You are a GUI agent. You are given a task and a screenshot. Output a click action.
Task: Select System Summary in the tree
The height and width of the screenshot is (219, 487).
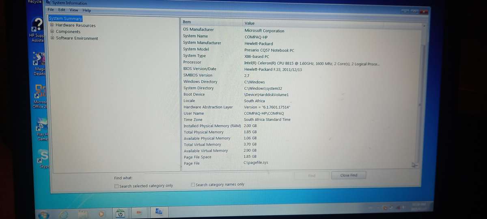click(65, 19)
